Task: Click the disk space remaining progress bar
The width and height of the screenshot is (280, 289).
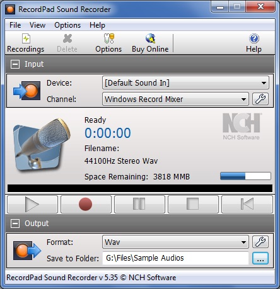Action: pyautogui.click(x=245, y=176)
